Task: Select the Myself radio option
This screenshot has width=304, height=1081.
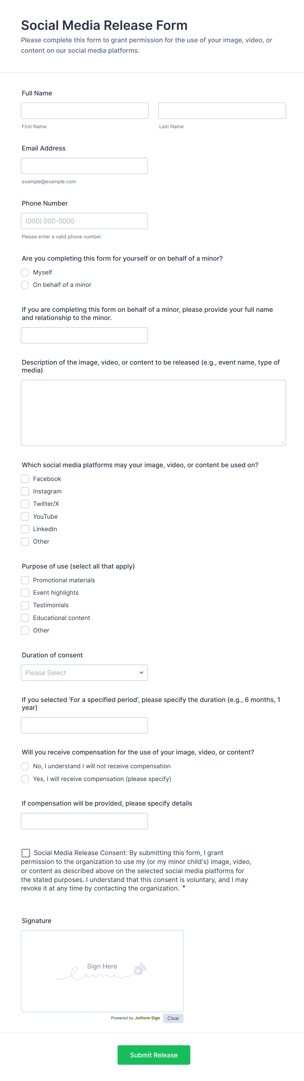Action: [25, 272]
